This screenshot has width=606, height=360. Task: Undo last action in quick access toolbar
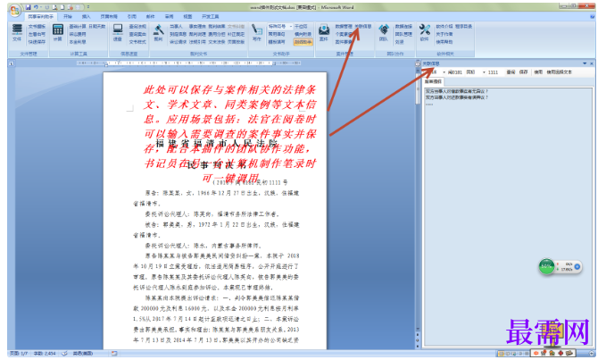click(x=36, y=7)
